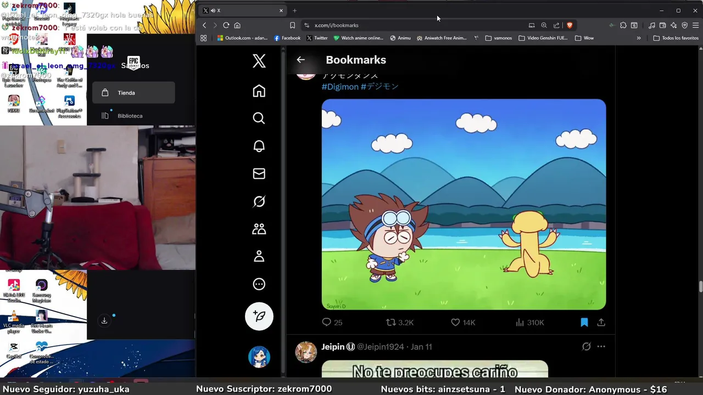This screenshot has height=395, width=703.
Task: Open Jeipin's profile avatar
Action: 306,352
